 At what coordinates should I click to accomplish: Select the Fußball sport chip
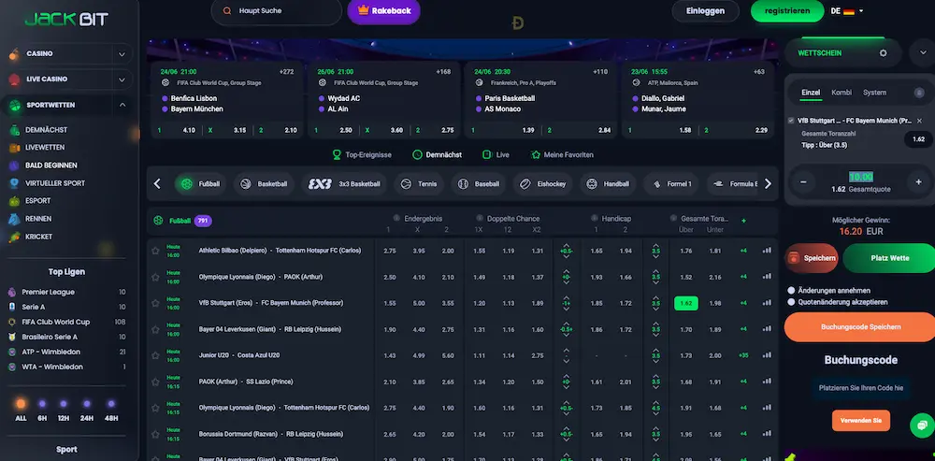point(200,183)
